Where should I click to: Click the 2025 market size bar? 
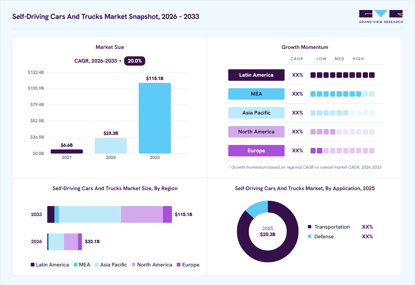coord(111,146)
